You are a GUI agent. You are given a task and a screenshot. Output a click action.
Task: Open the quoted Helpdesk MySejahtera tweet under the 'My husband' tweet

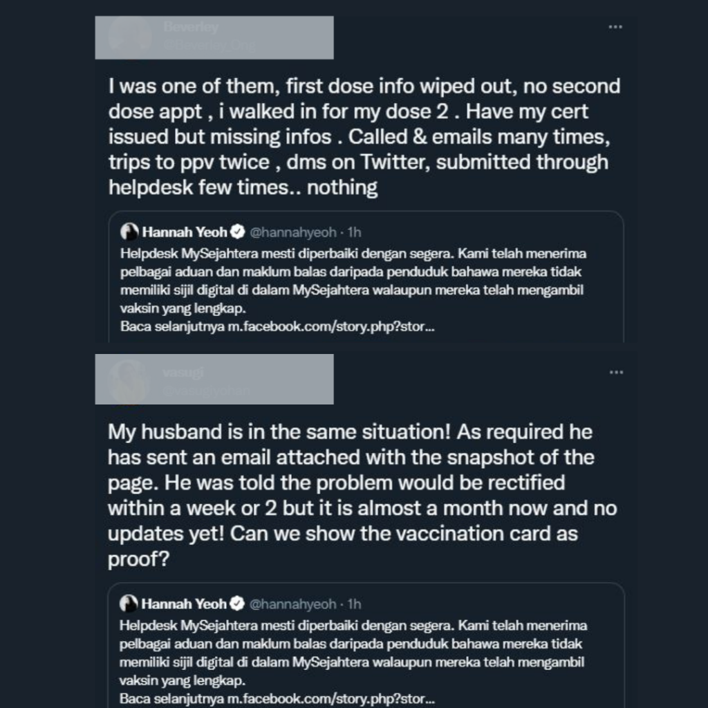pyautogui.click(x=353, y=652)
